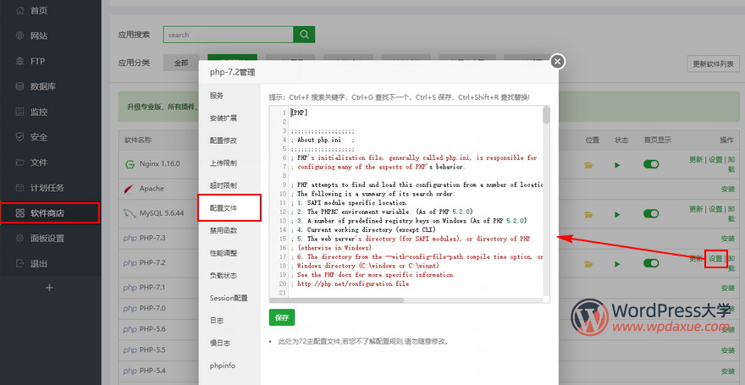Screen dimensions: 745x385
Task: Click the MySQL logo icon in list
Action: coord(130,213)
